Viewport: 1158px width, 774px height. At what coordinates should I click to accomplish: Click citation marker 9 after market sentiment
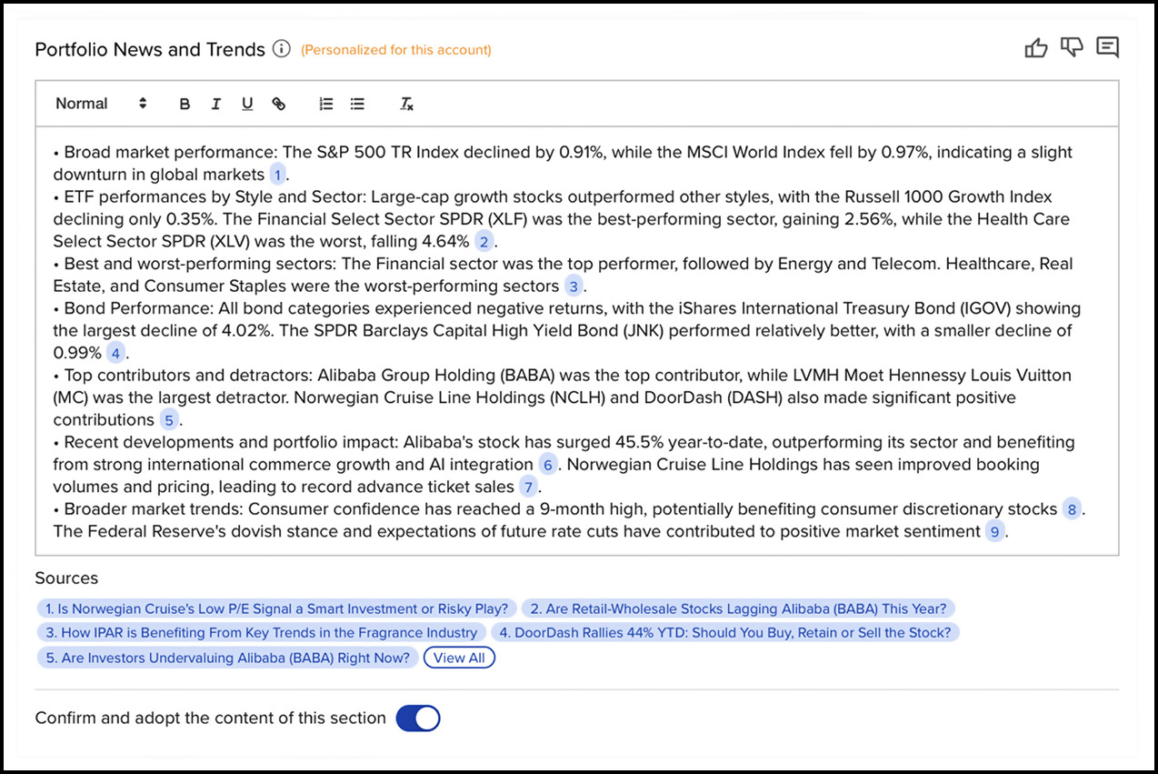[x=994, y=532]
